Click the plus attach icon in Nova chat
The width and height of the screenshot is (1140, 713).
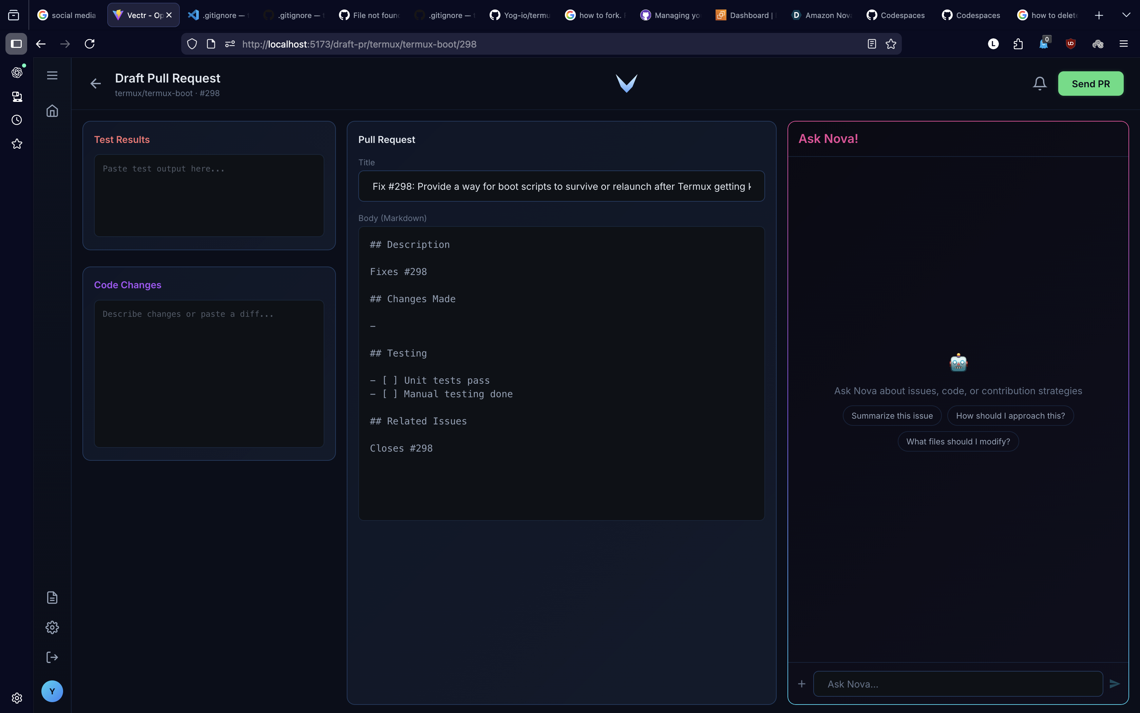[x=802, y=684]
